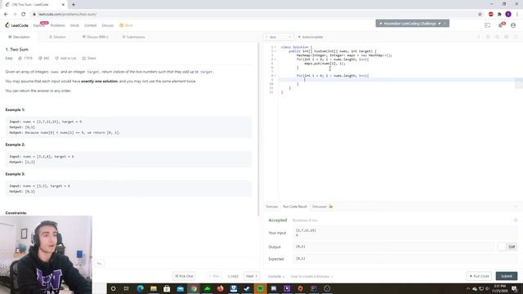Open browser extensions puzzle icon

[x=499, y=14]
